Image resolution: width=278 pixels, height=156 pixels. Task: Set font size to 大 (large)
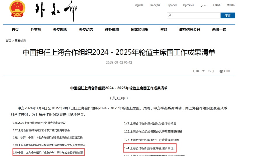click(203, 71)
